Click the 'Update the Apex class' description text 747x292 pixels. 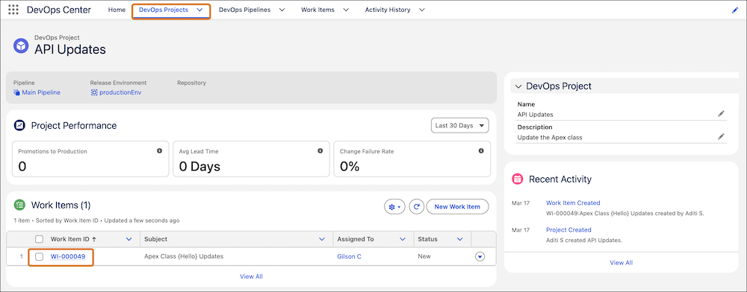(x=550, y=138)
